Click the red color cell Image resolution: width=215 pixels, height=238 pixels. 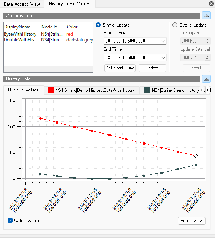point(70,34)
